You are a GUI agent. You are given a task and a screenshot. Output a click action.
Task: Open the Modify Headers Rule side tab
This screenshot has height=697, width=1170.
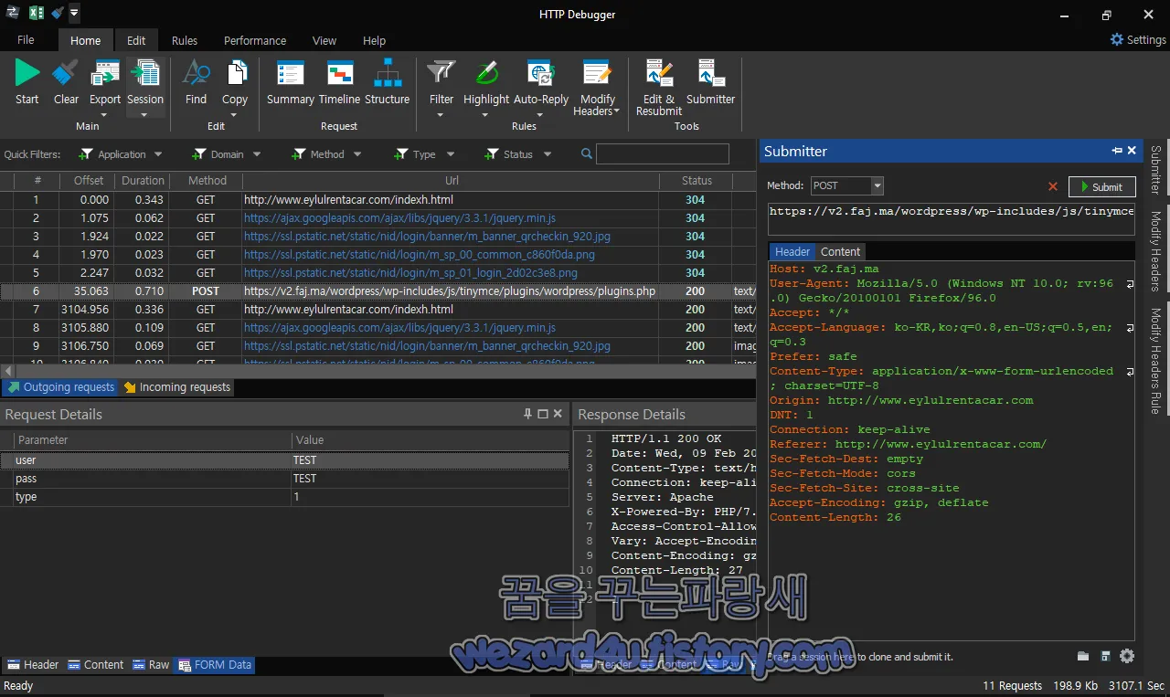[1155, 361]
